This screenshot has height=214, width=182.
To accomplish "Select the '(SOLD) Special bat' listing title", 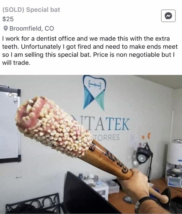I will [31, 10].
